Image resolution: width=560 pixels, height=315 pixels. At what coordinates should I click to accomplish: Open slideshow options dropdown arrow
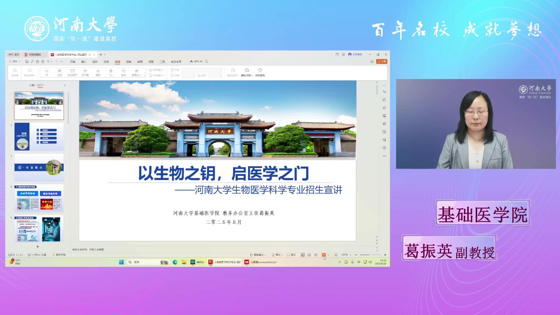click(x=328, y=255)
